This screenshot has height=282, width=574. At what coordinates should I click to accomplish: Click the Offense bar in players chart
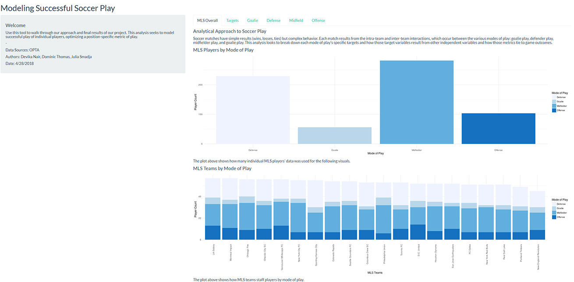pyautogui.click(x=498, y=129)
